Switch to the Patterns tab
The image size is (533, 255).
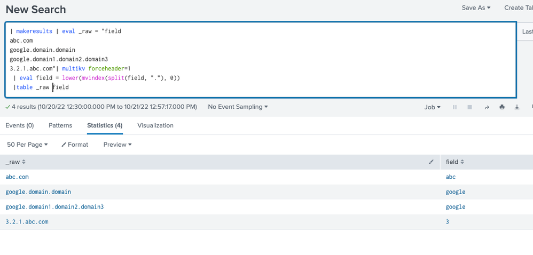[x=60, y=125]
